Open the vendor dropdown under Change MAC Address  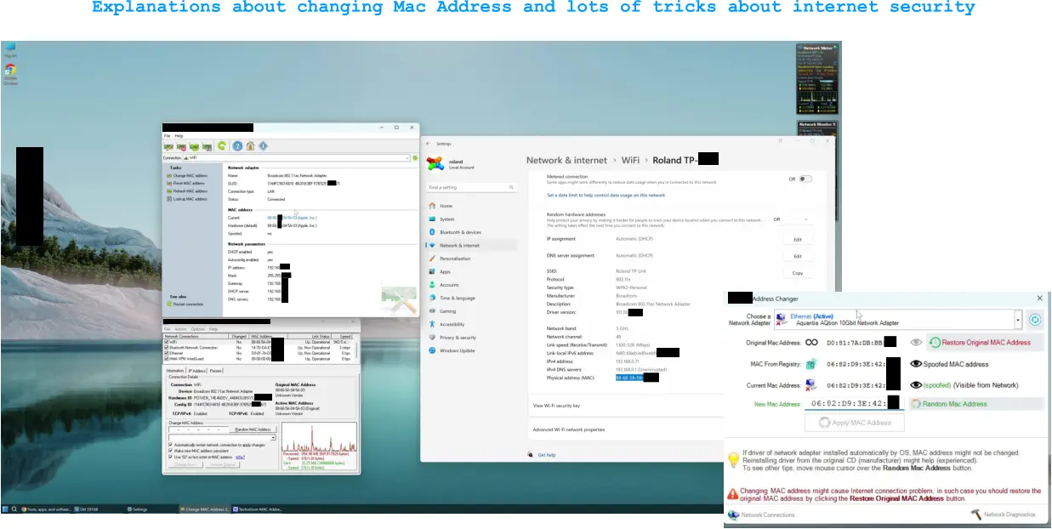274,437
